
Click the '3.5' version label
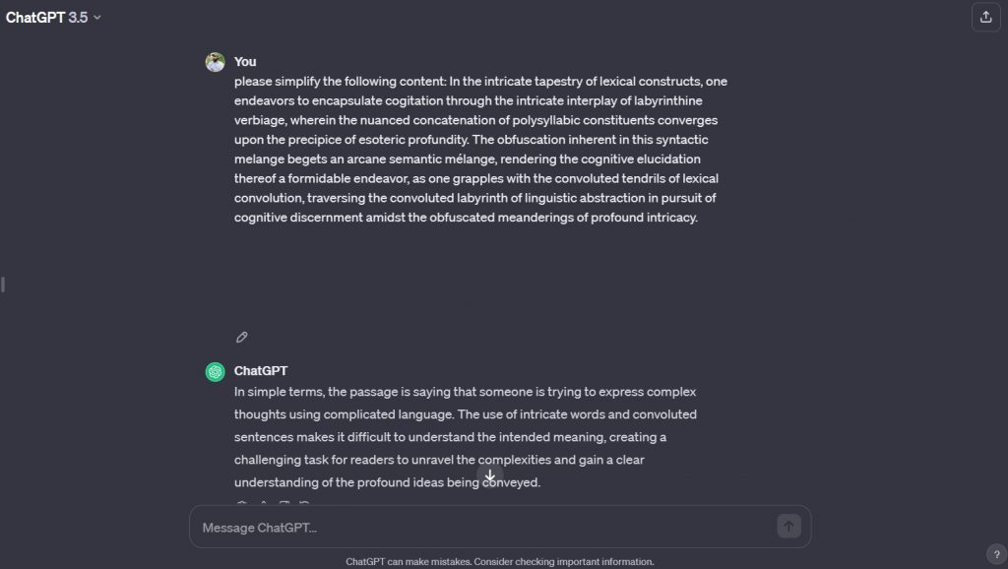[x=77, y=17]
